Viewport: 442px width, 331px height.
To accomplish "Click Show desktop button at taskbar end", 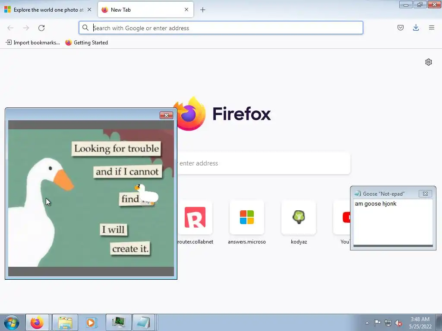I will [x=439, y=323].
